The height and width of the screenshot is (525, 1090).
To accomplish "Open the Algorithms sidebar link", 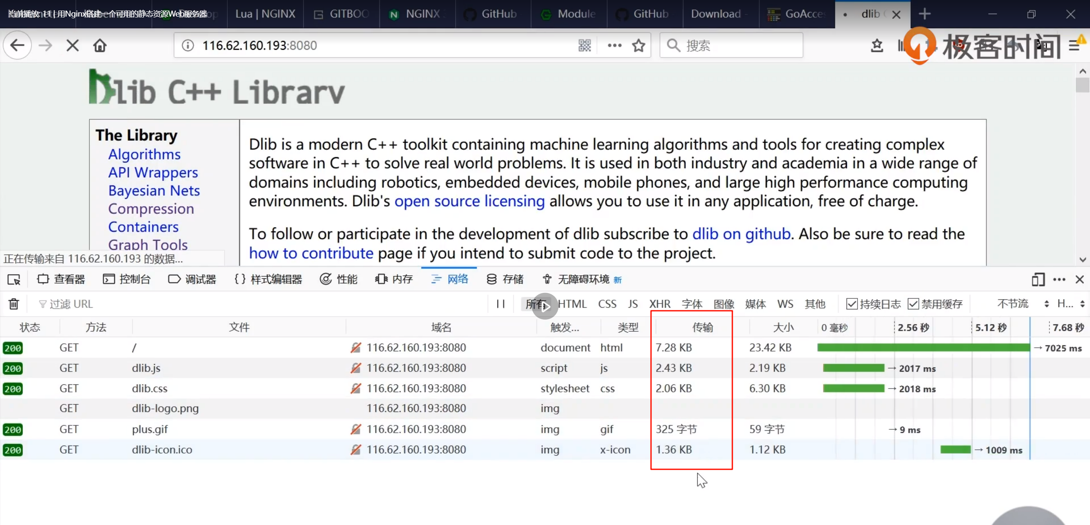I will coord(144,154).
